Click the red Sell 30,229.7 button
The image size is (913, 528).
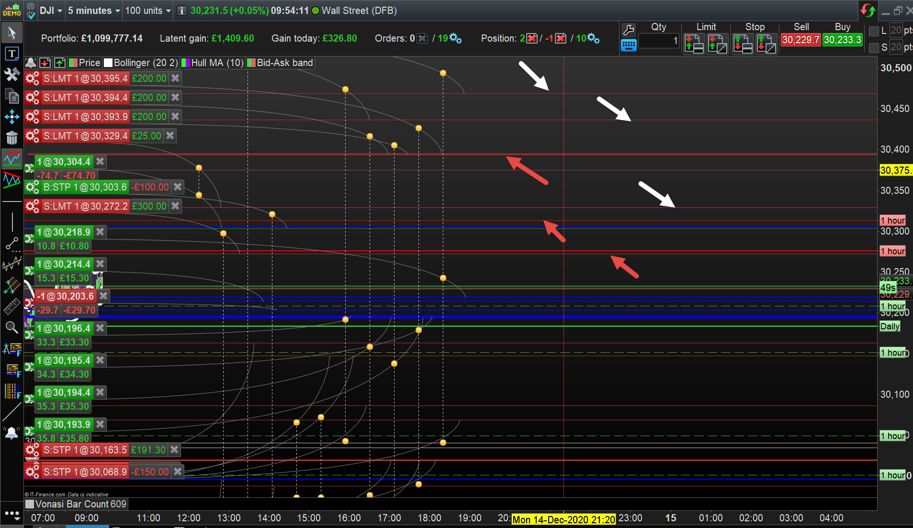800,40
